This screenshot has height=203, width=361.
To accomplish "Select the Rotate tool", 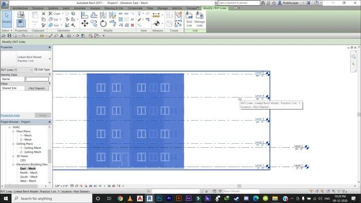I will coord(103,24).
